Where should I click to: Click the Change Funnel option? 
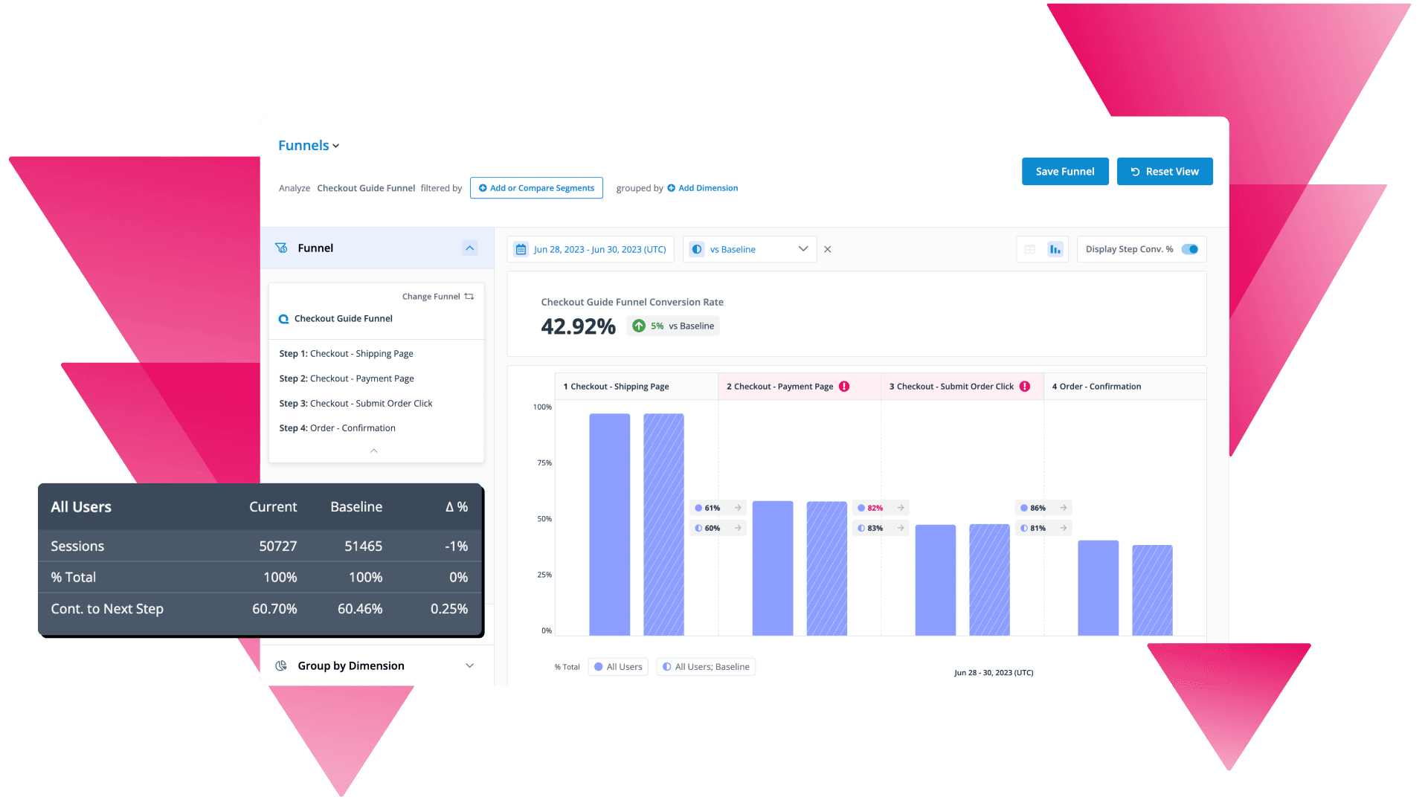click(x=437, y=295)
